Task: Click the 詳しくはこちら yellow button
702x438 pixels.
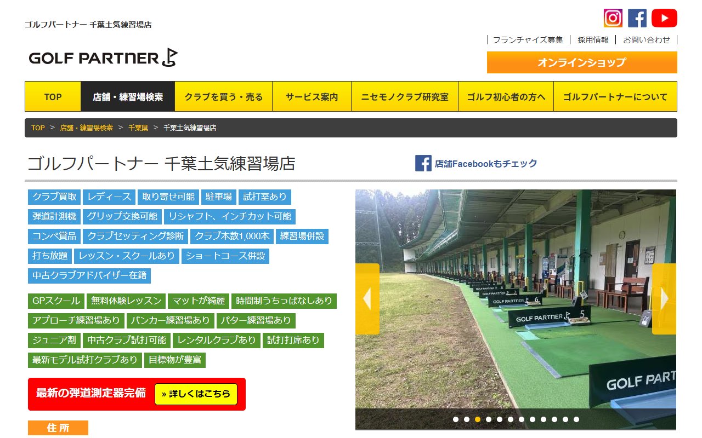Action: (196, 394)
